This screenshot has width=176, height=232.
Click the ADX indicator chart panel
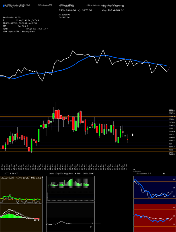21,190
